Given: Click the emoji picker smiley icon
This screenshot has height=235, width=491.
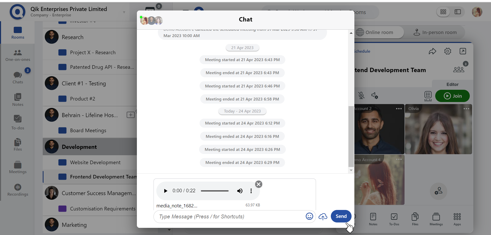Looking at the screenshot, I should pos(309,216).
